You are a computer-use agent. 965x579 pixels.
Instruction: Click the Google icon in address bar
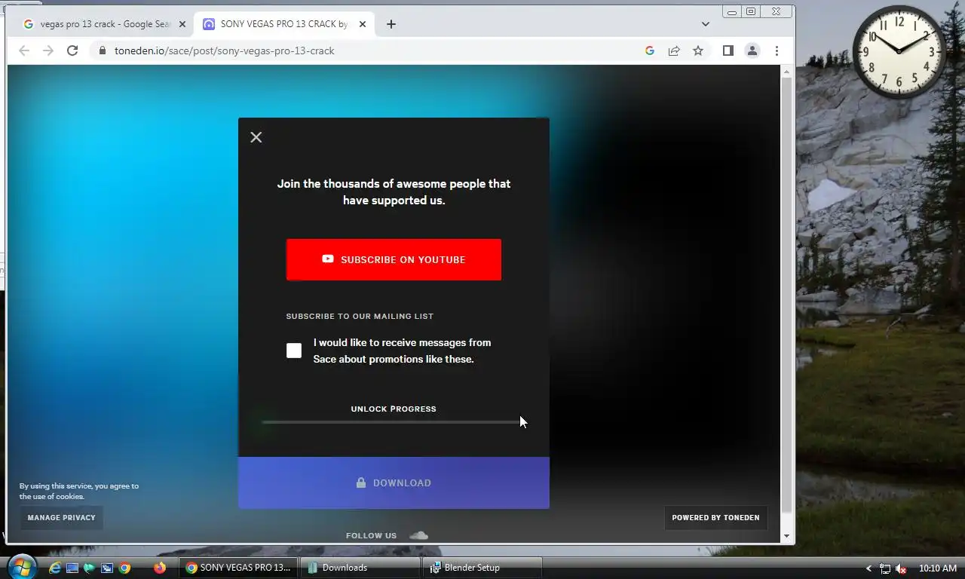[x=650, y=51]
